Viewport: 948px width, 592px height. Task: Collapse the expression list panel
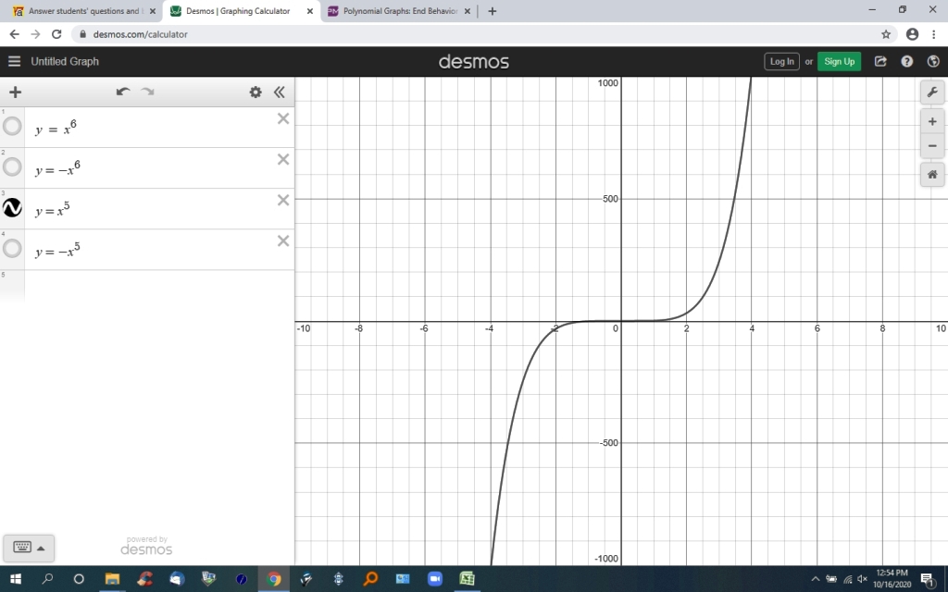click(x=279, y=92)
